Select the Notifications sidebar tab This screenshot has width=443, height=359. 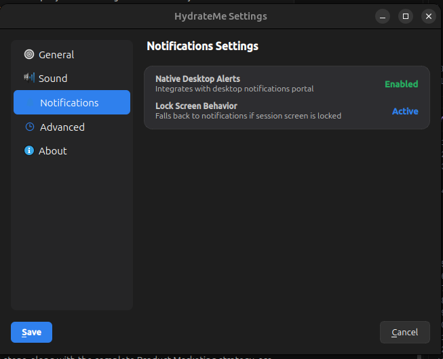tap(72, 102)
